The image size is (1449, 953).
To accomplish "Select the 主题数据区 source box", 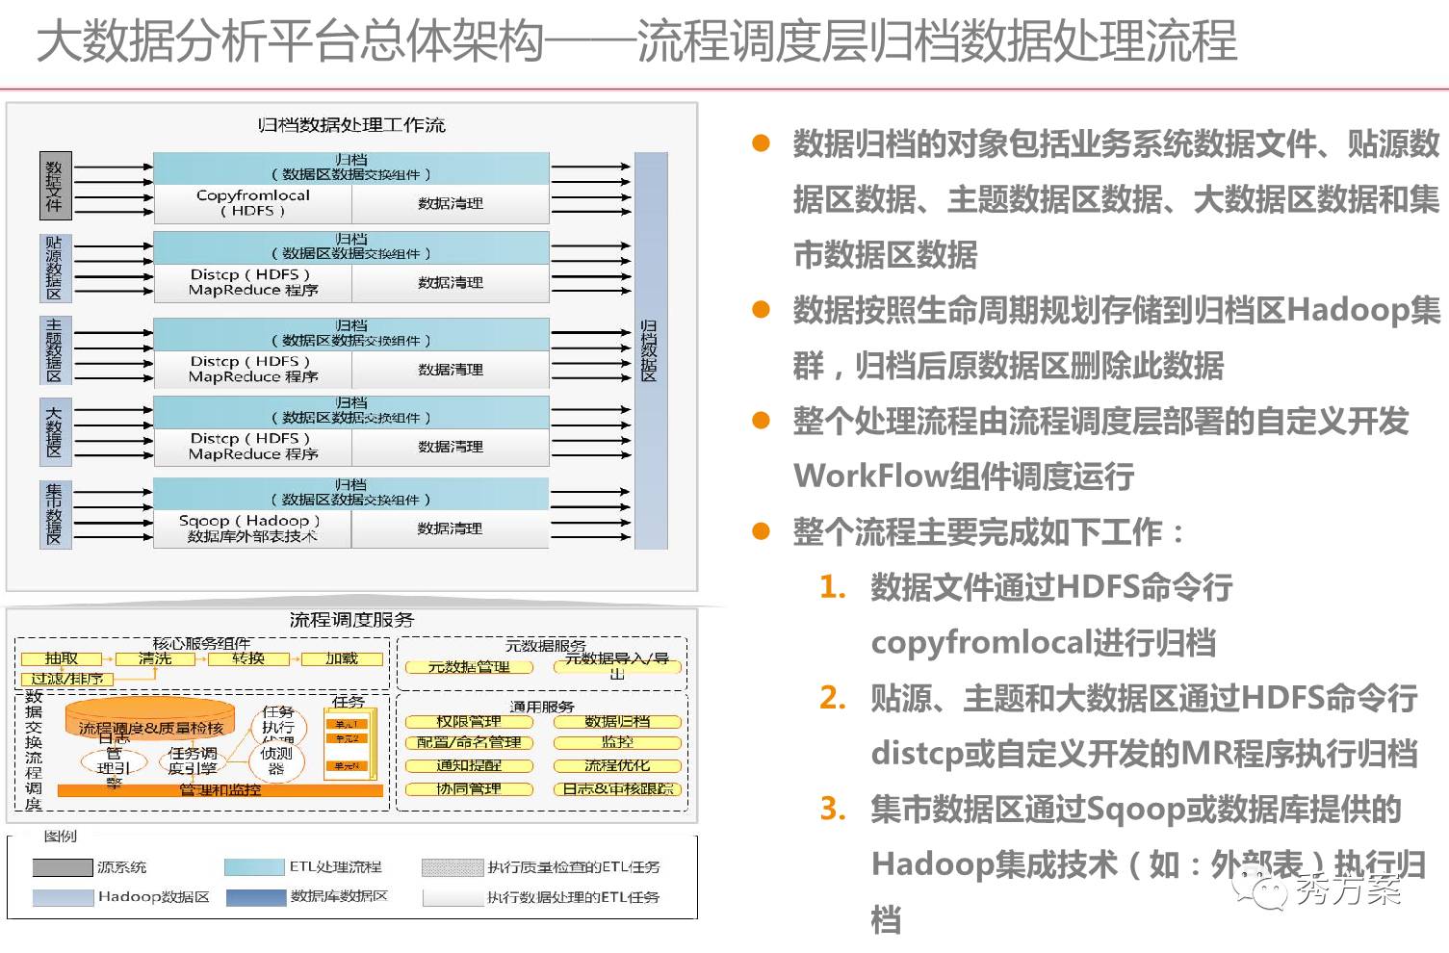I will [54, 351].
